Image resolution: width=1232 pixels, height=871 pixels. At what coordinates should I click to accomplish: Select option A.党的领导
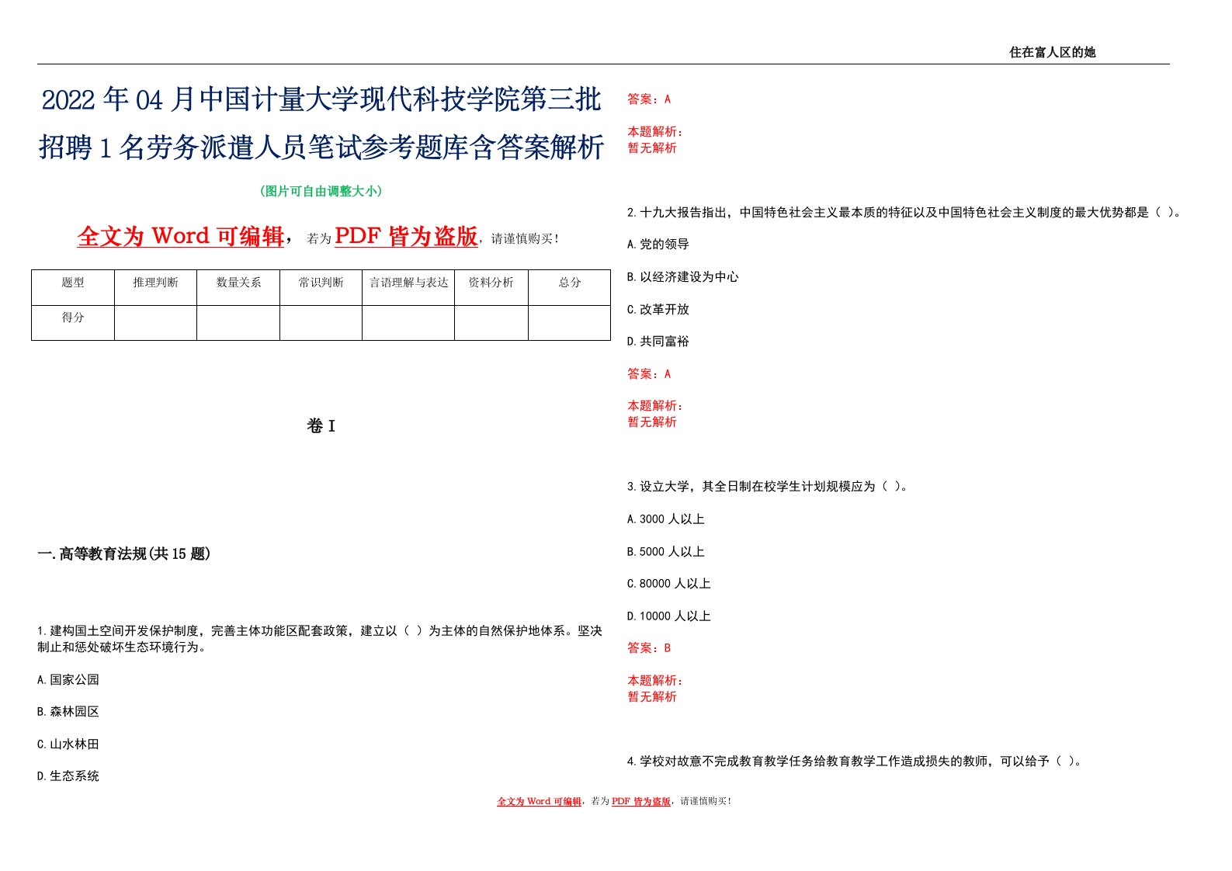(658, 244)
